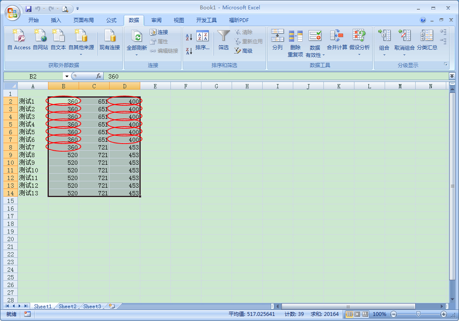Switch to page layout view in status bar
The width and height of the screenshot is (459, 321).
[357, 314]
